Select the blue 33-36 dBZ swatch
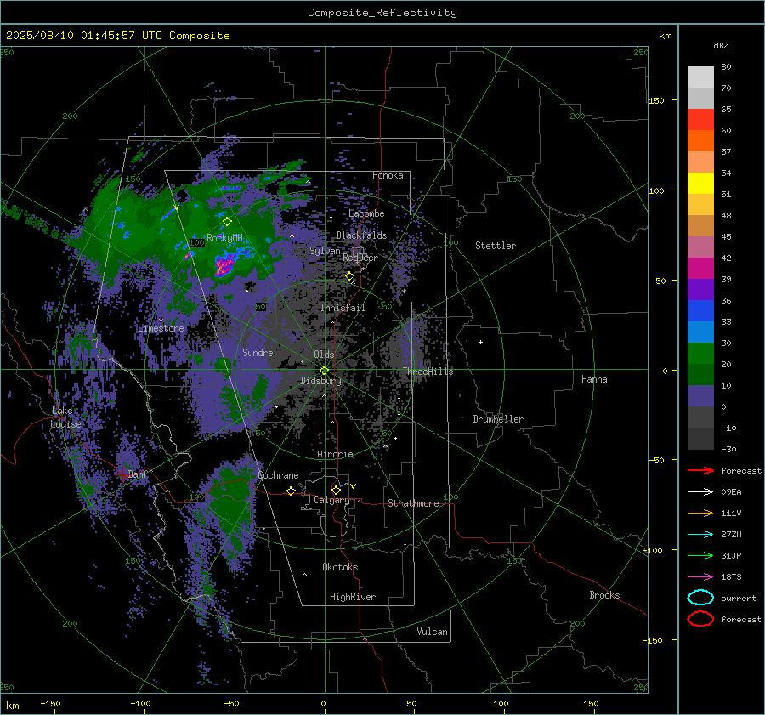765x715 pixels. tap(700, 311)
